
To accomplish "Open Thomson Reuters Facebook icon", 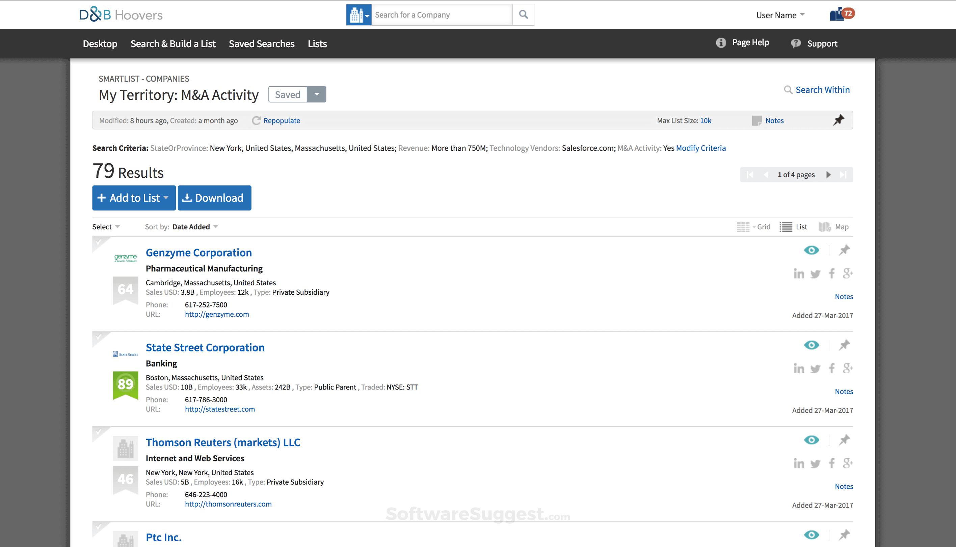I will pyautogui.click(x=831, y=463).
